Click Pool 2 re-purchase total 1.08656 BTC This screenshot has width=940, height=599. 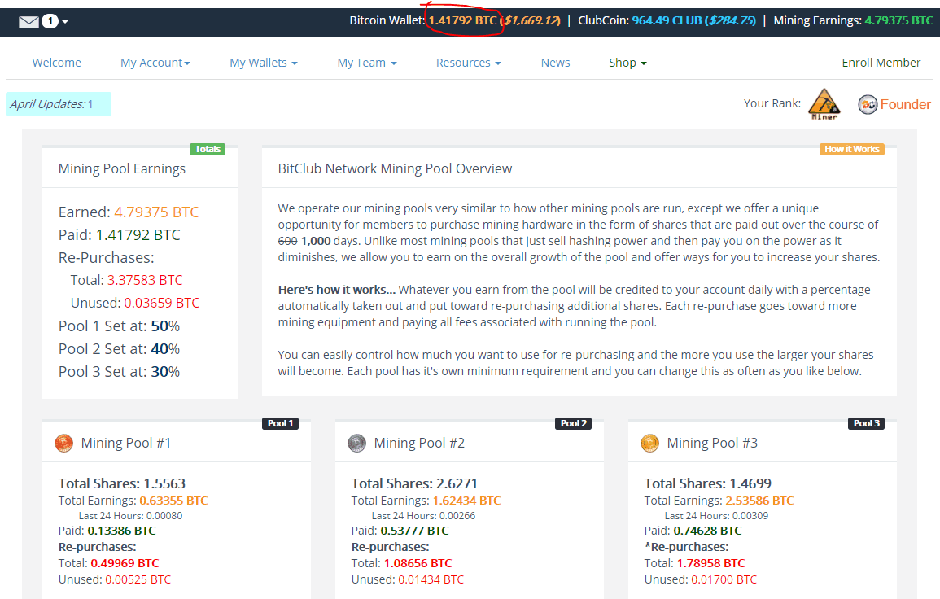click(402, 563)
